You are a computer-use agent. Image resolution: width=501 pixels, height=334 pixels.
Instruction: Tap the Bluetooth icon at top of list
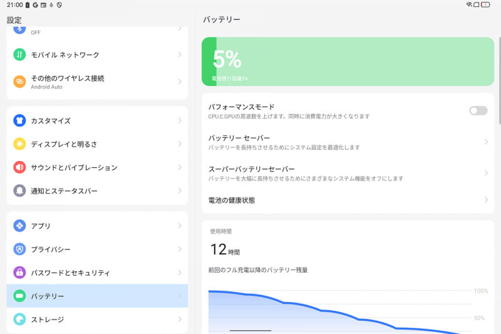point(19,29)
